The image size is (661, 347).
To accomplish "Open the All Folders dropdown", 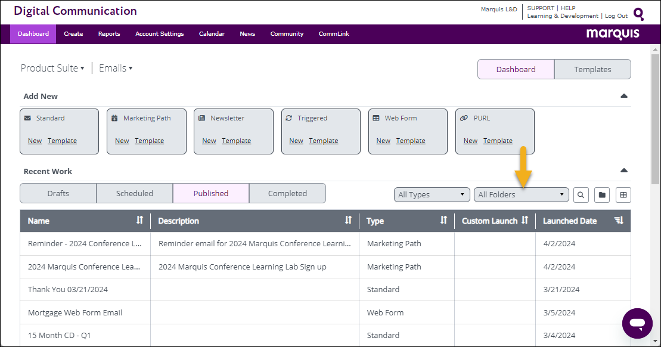I will [x=521, y=194].
